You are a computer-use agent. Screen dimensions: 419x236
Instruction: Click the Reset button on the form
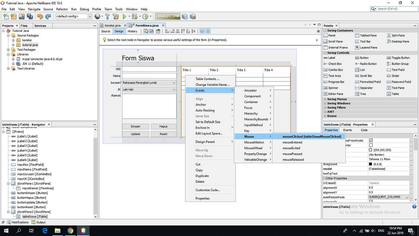[163, 134]
